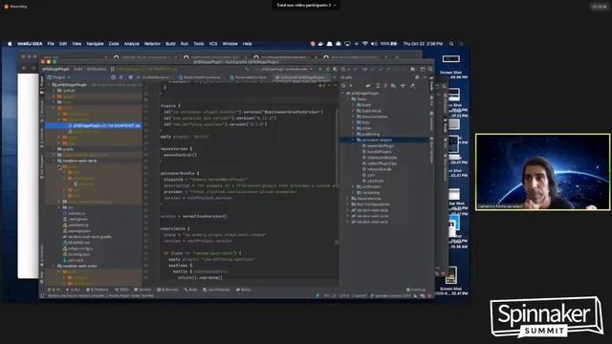Select random-wait-deck module in Project tree
This screenshot has width=612, height=344.
[79, 161]
